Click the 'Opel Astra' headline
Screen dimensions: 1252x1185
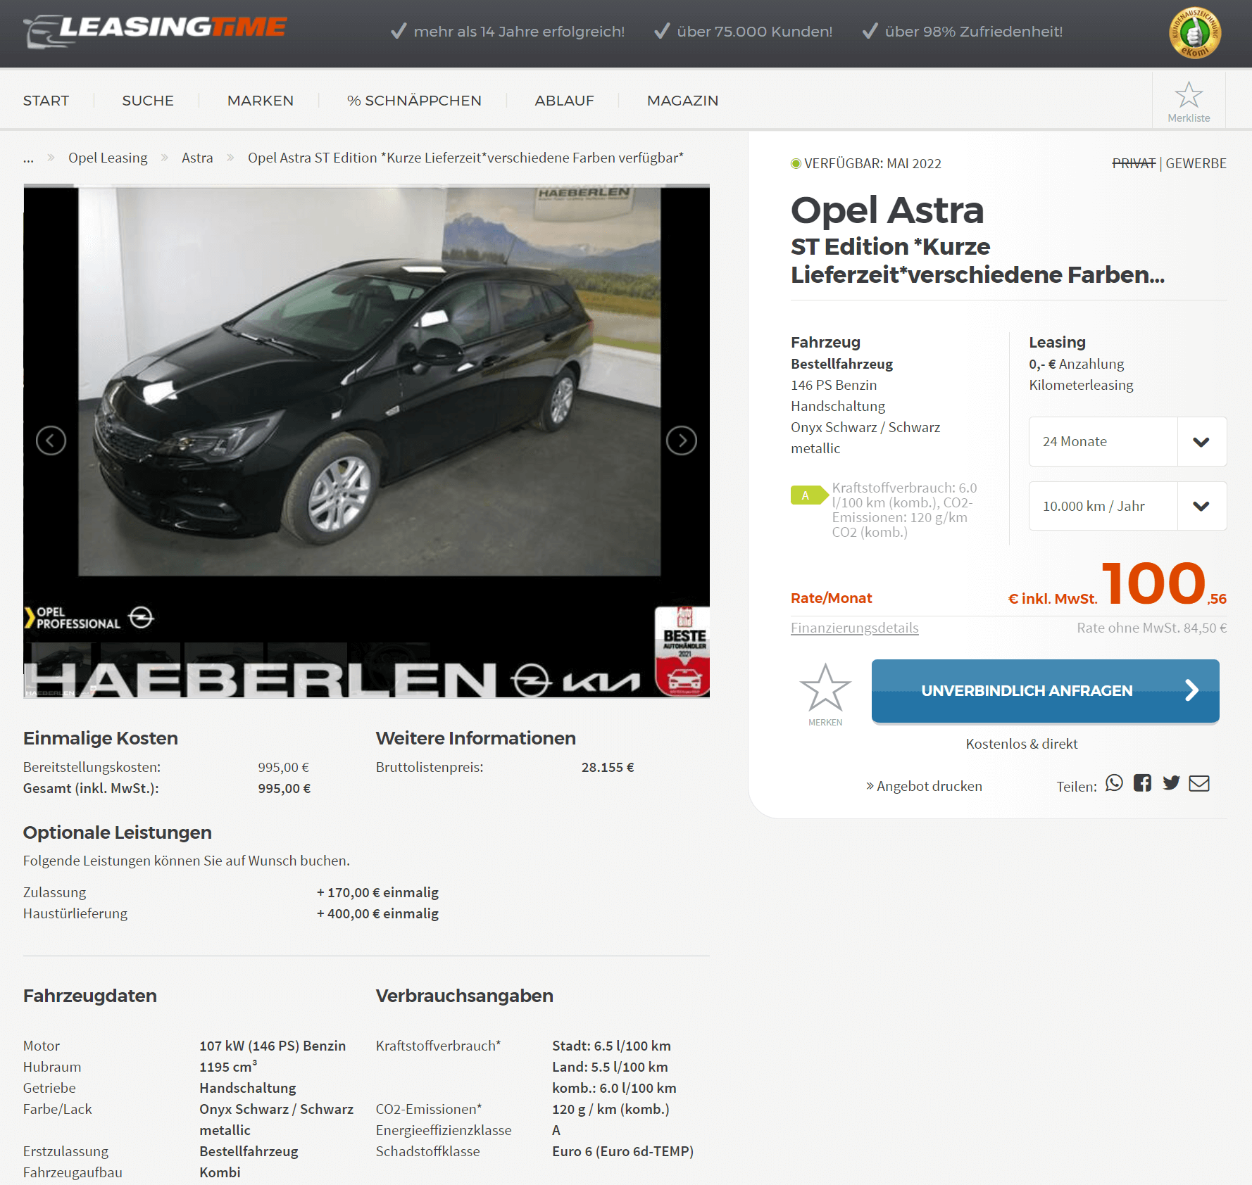[887, 210]
